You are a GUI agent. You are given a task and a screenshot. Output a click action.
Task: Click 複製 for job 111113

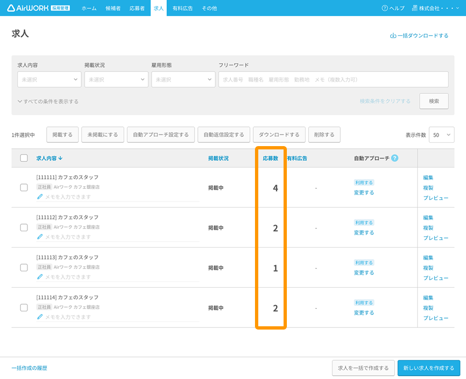coord(428,268)
